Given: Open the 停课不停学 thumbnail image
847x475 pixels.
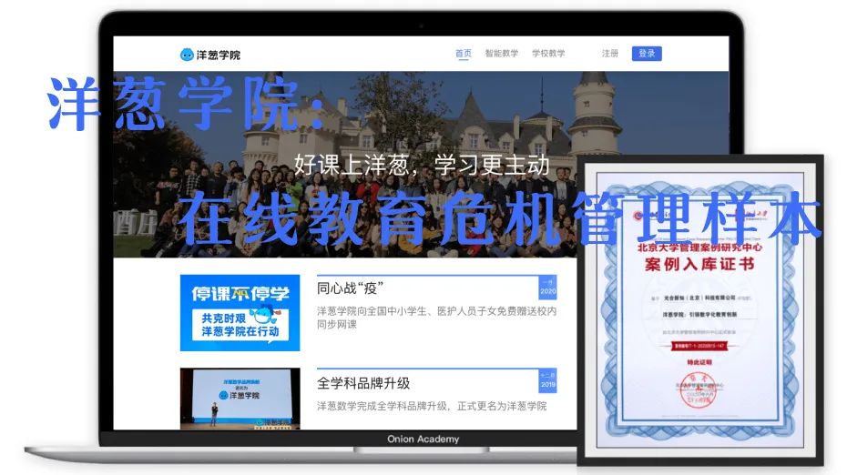Looking at the screenshot, I should 240,312.
